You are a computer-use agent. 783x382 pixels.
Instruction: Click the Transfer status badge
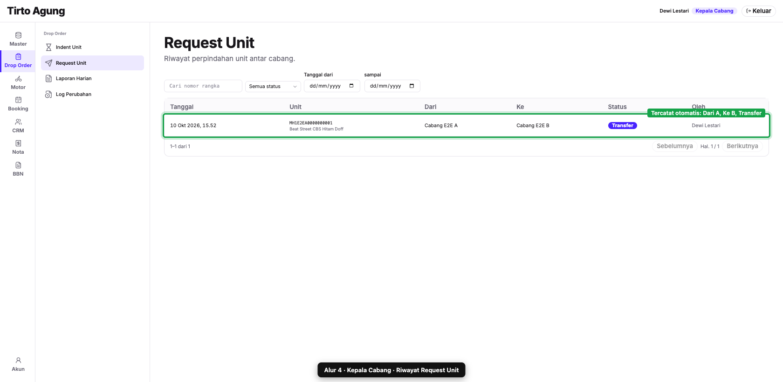(622, 125)
